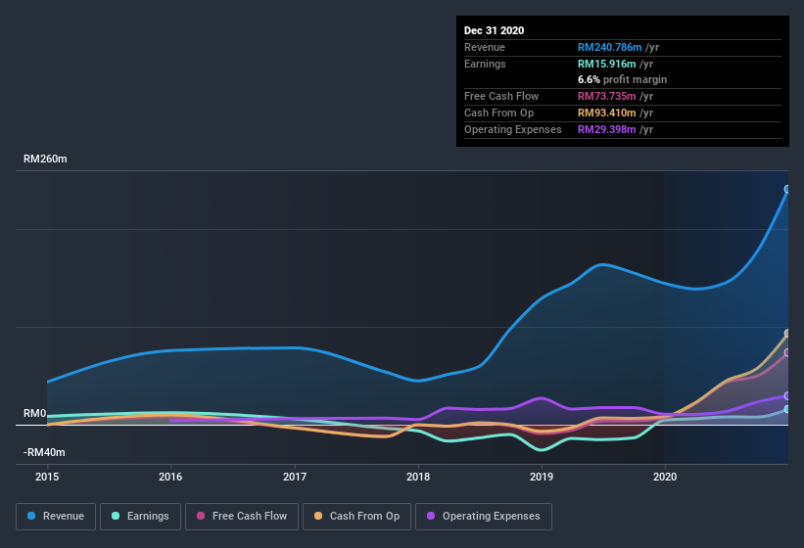
Task: Click the Revenue endpoint marker on chart
Action: coord(787,190)
